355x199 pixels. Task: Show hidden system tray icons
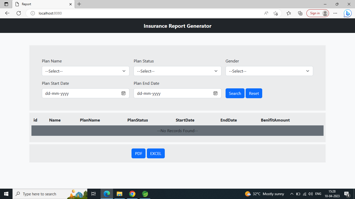click(x=292, y=194)
